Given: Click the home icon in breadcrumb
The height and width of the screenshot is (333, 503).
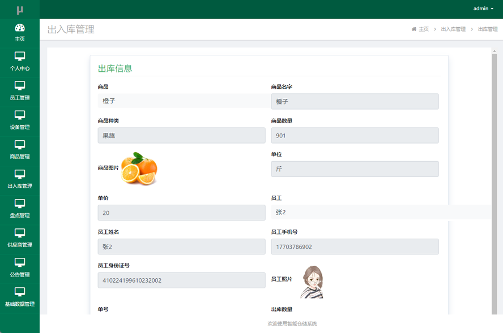Looking at the screenshot, I should coord(414,29).
